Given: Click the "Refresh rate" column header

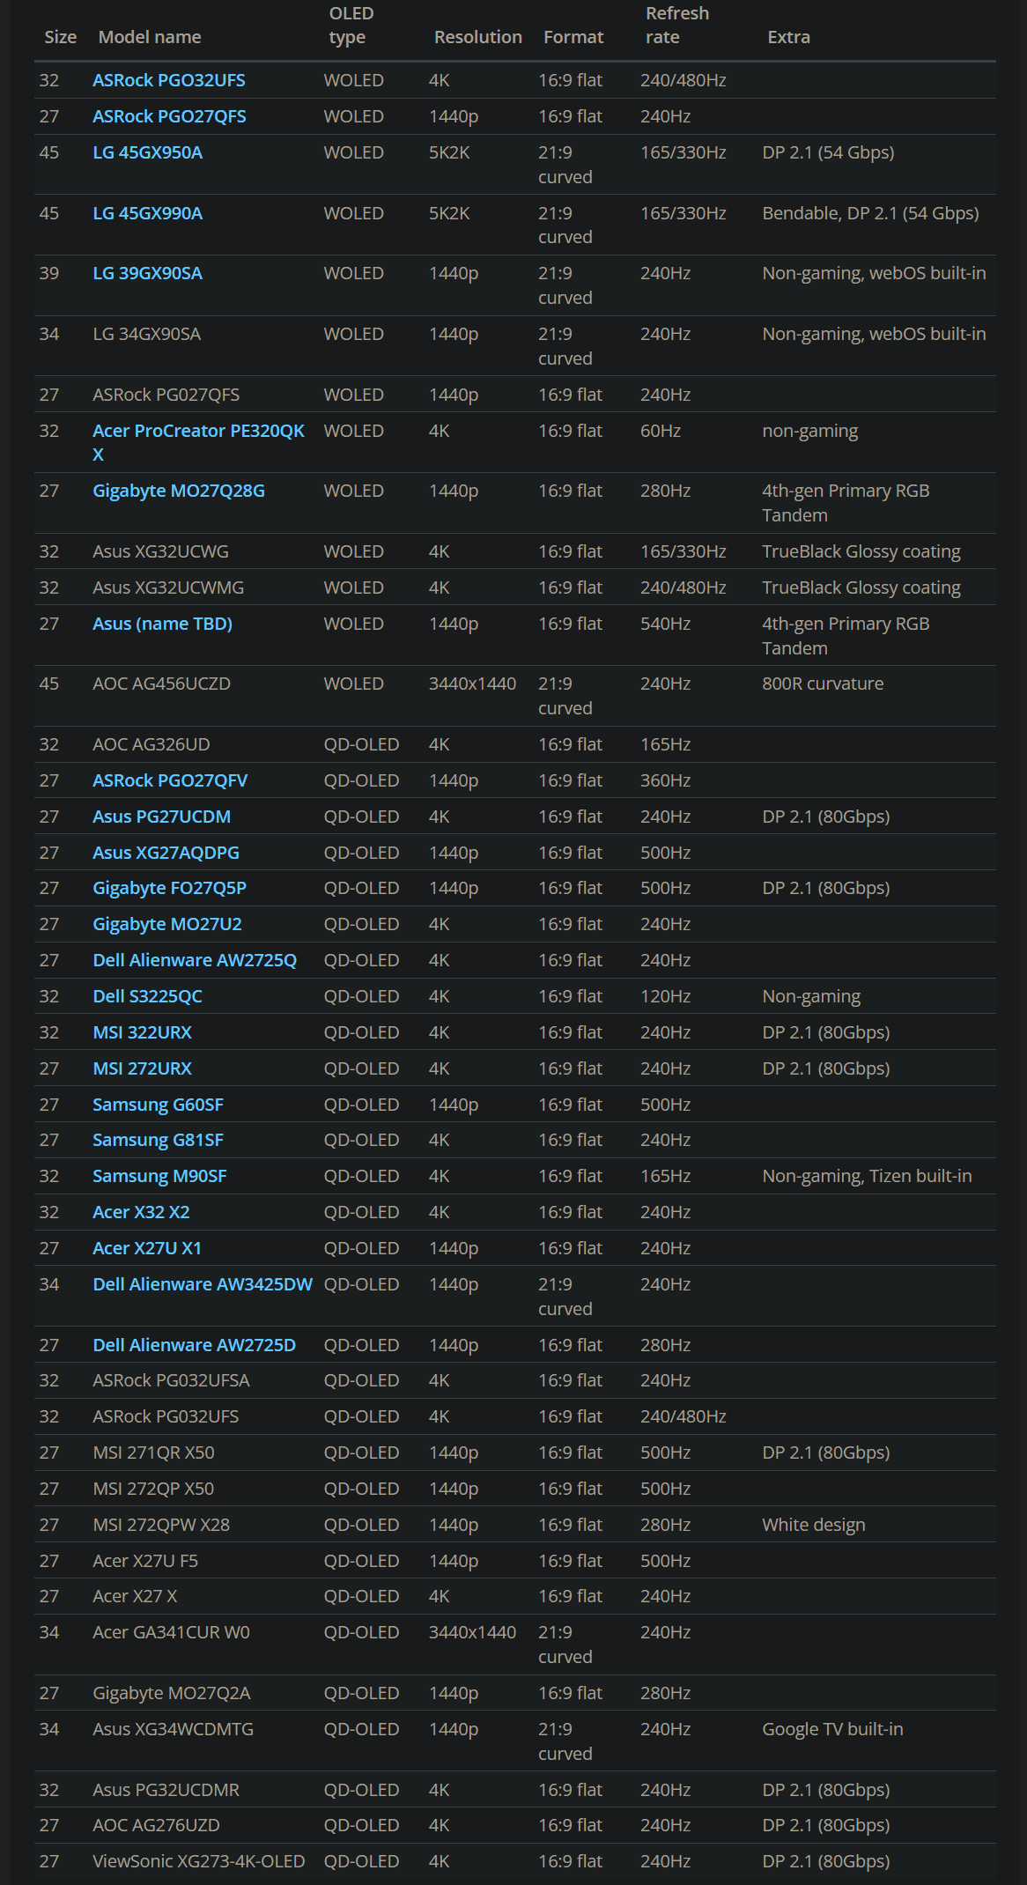Looking at the screenshot, I should pos(677,26).
